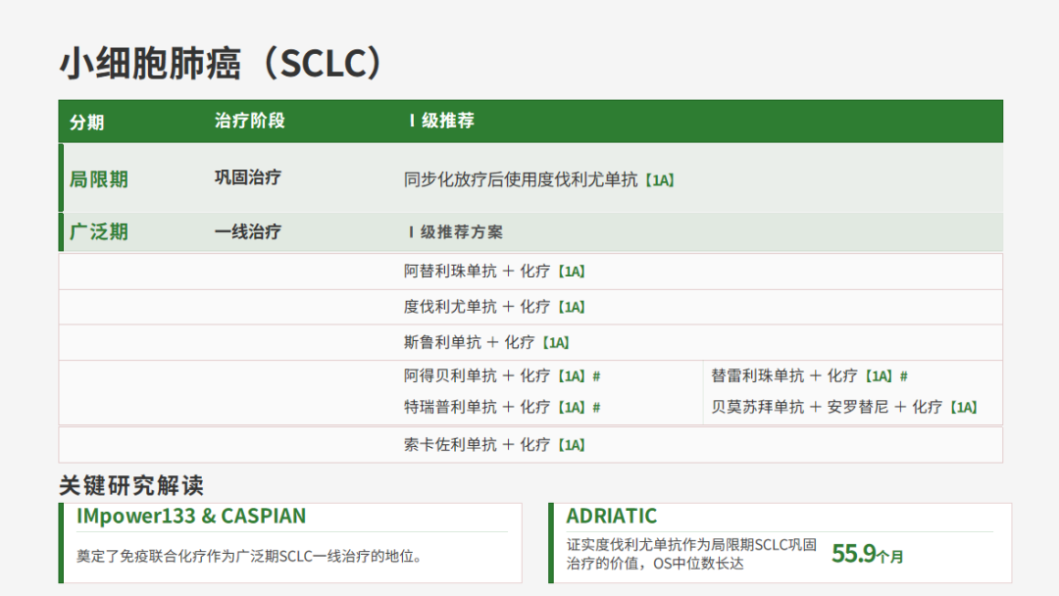Viewport: 1059px width, 596px height.
Task: Click the 巩固治疗 treatment phase cell
Action: tap(248, 177)
